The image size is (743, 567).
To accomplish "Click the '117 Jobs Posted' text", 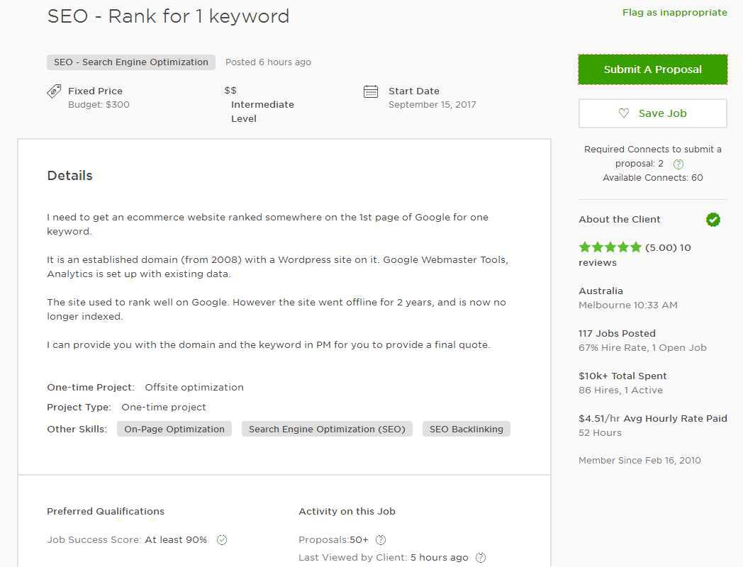I will coord(617,334).
